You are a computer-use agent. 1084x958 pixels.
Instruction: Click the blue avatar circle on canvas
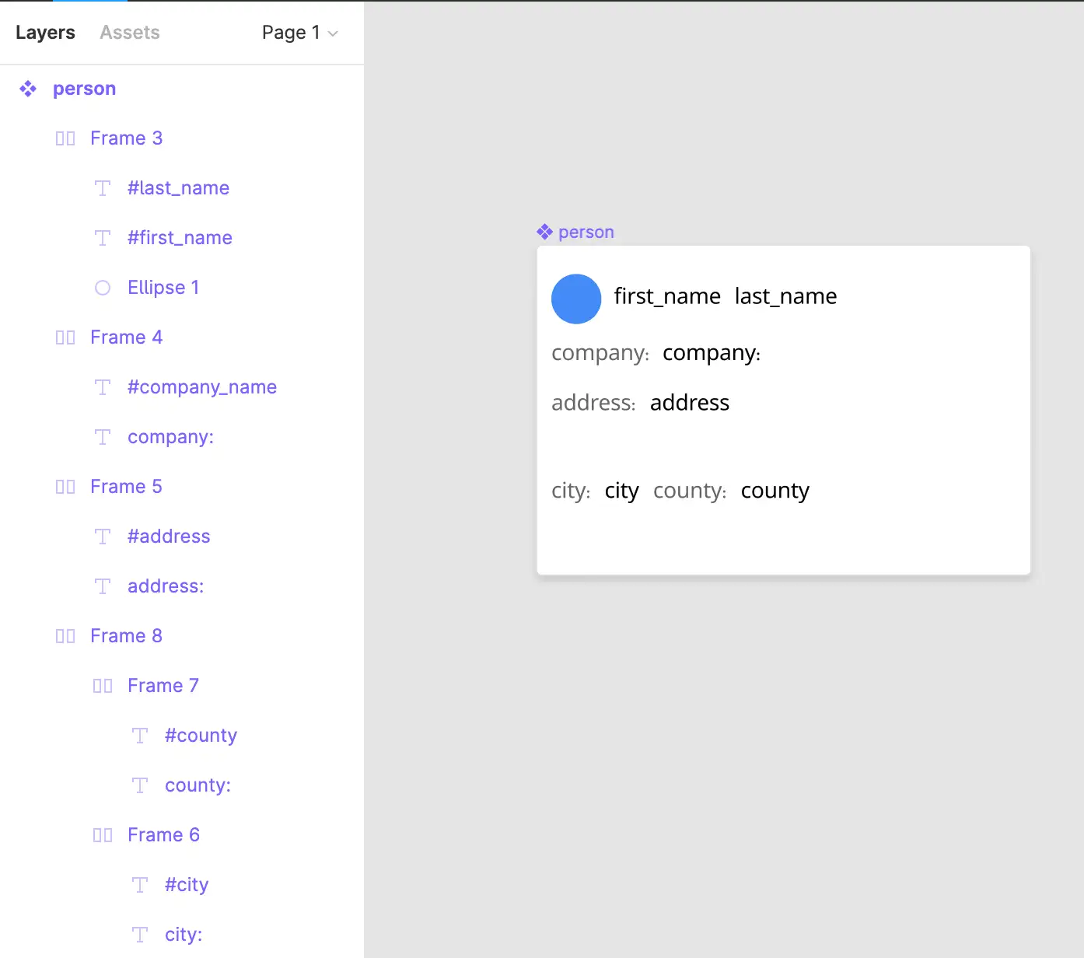click(x=576, y=299)
